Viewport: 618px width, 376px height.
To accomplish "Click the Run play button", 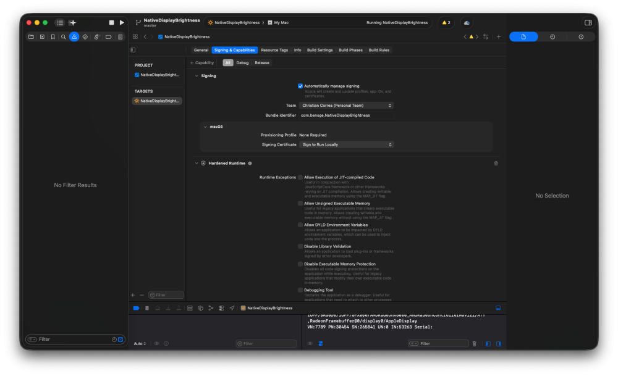I will pyautogui.click(x=122, y=22).
